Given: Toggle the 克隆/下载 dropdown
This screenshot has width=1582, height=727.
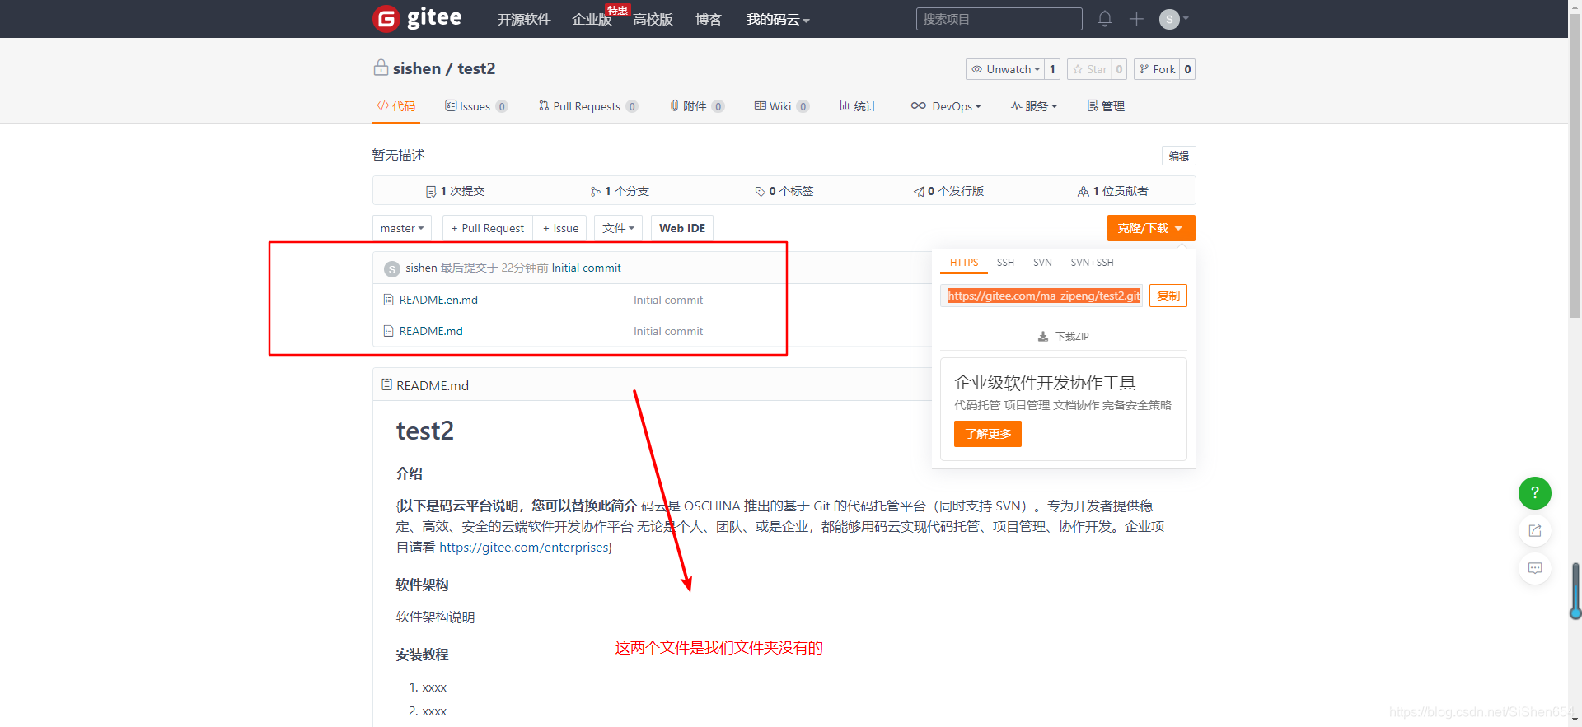Looking at the screenshot, I should (x=1151, y=228).
